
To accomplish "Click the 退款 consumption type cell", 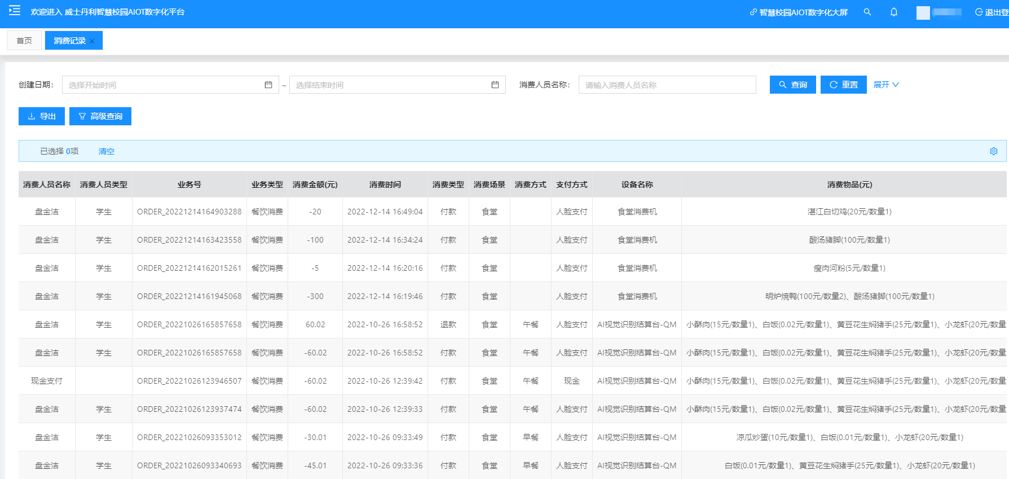I will pyautogui.click(x=448, y=324).
